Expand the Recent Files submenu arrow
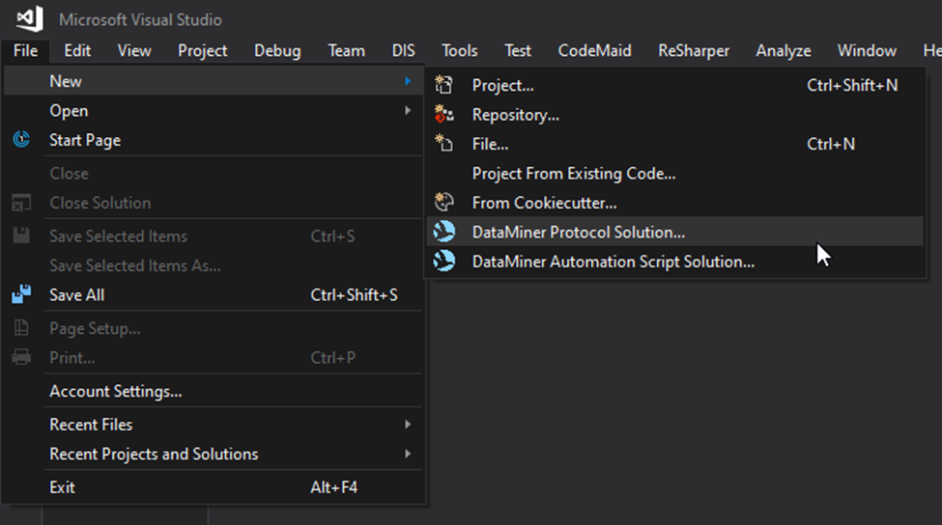942x525 pixels. pos(408,425)
